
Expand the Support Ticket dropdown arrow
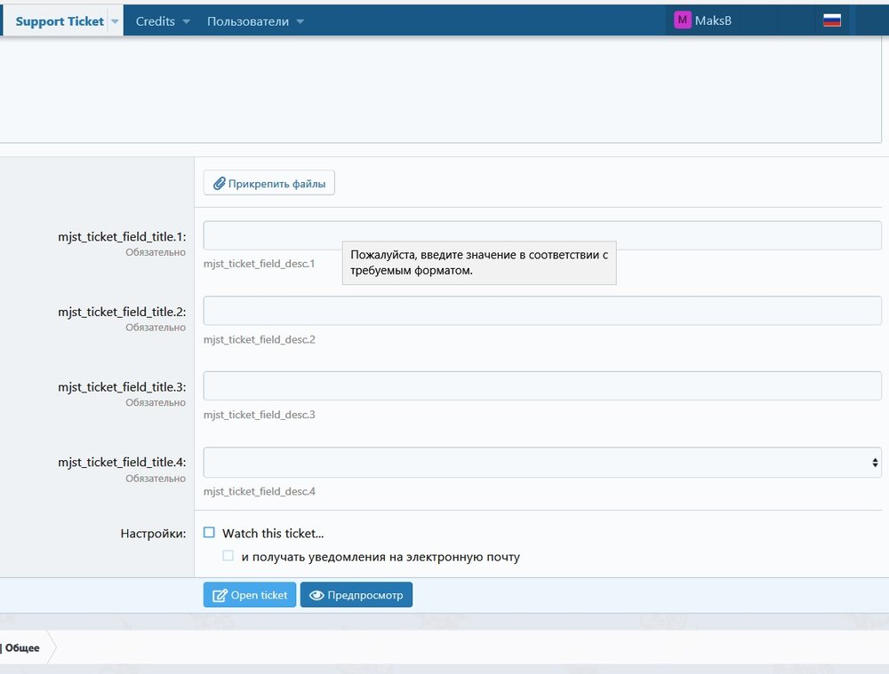115,21
